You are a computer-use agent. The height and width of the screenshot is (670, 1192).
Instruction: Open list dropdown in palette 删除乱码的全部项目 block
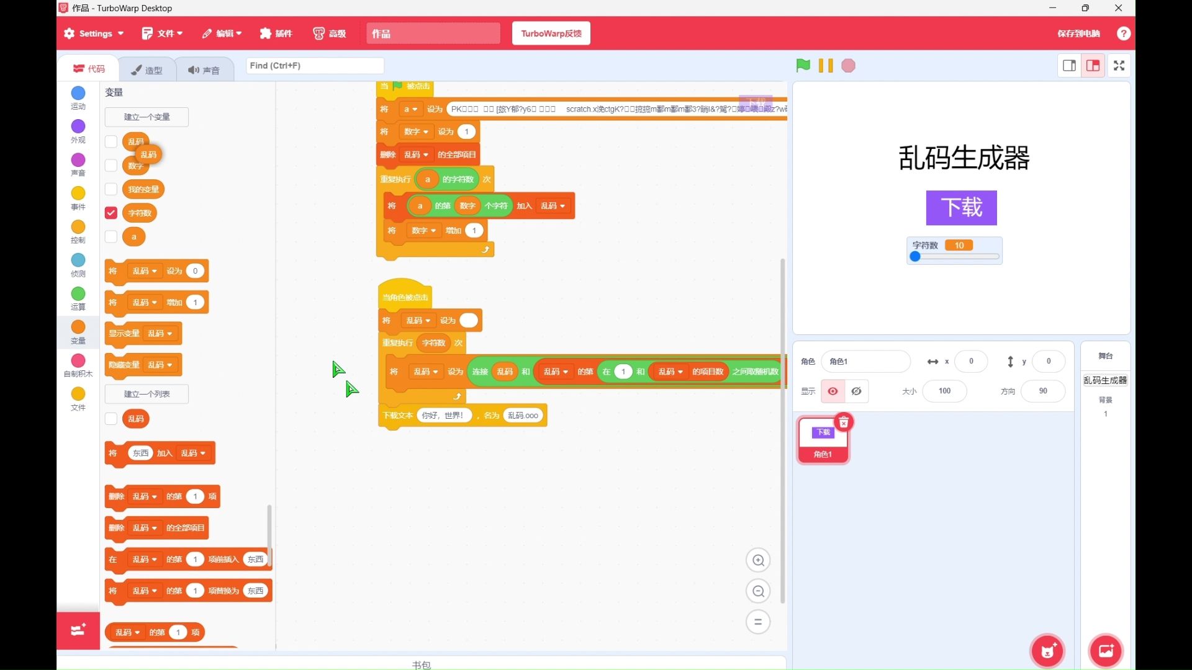tap(145, 528)
